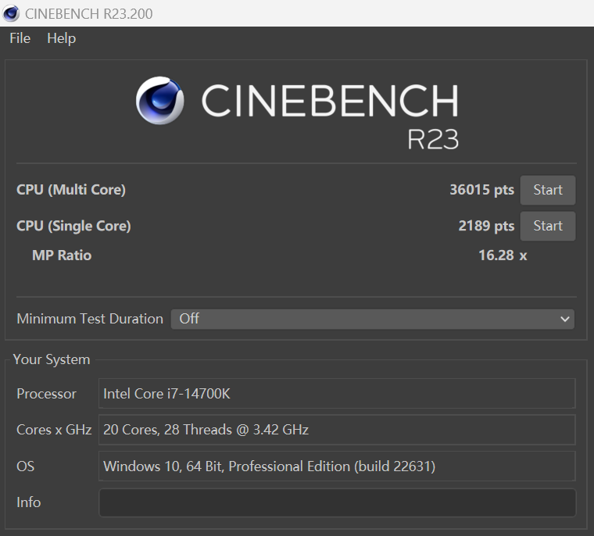Click the CPU (Multi Core) label
The height and width of the screenshot is (536, 594).
click(x=71, y=190)
